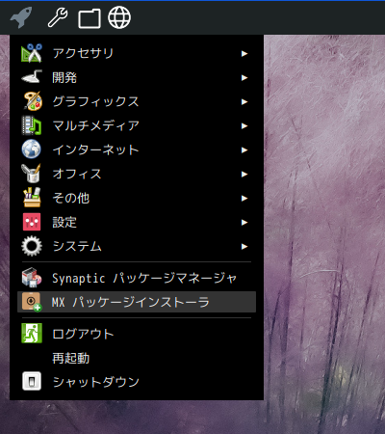Click the システム gear icon
The height and width of the screenshot is (434, 385).
32,246
